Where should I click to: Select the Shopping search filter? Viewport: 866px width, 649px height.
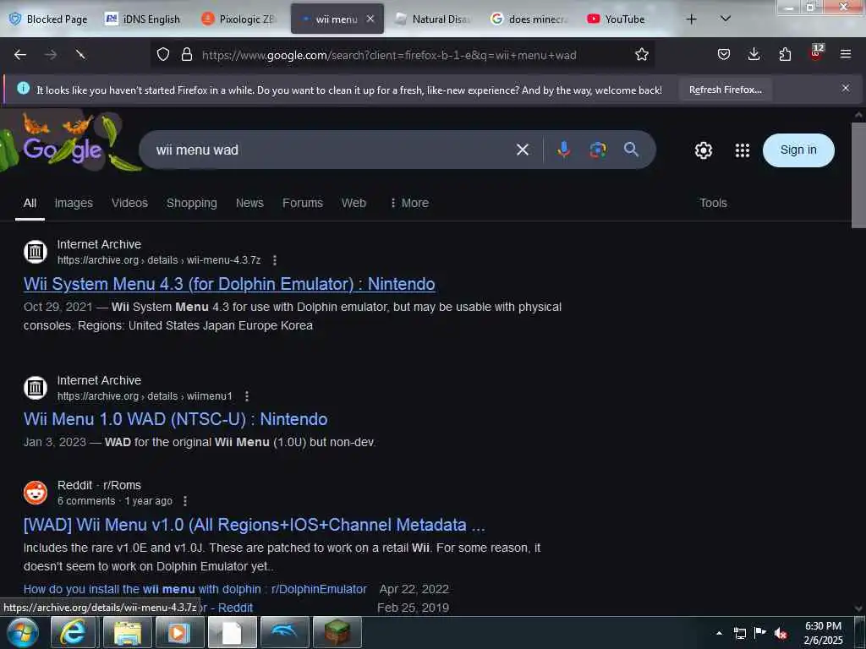coord(192,203)
